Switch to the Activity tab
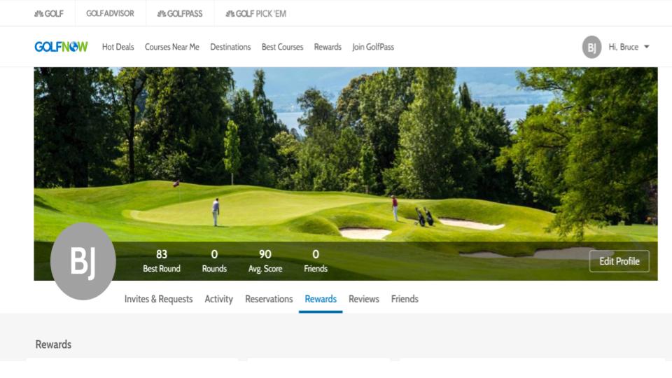This screenshot has width=672, height=378. tap(218, 299)
